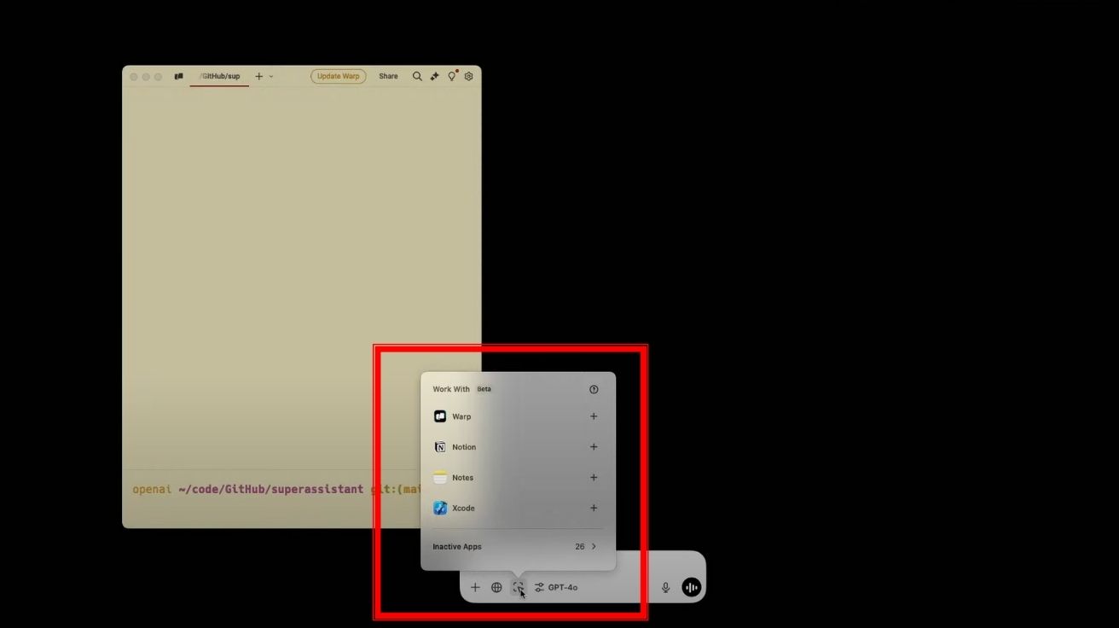The image size is (1119, 628).
Task: Select the Notion label in the app list
Action: [x=464, y=447]
